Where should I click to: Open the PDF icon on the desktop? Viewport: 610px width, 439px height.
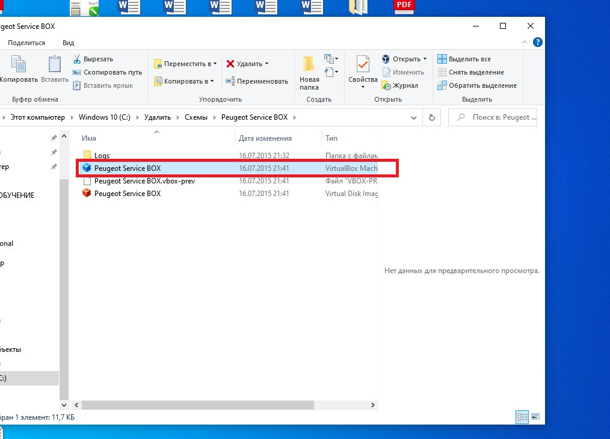(404, 7)
